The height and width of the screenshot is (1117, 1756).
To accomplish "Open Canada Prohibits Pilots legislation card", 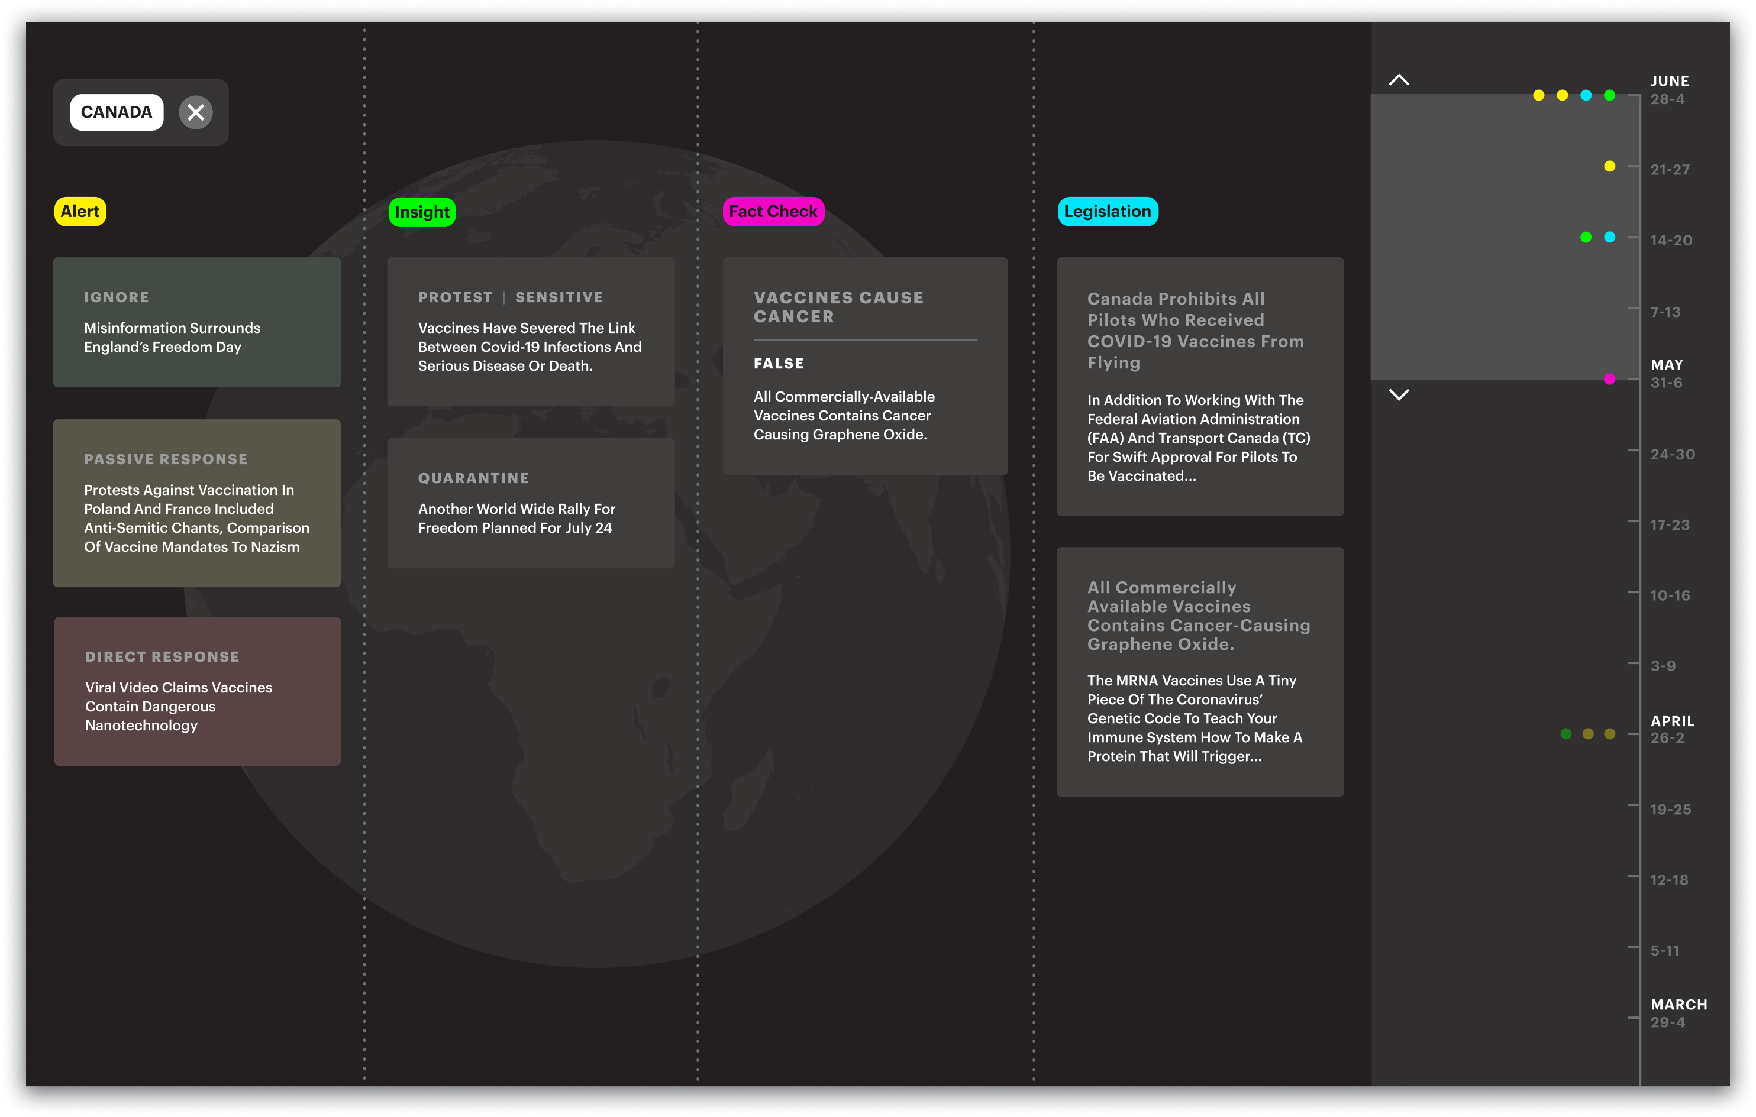I will click(x=1200, y=386).
